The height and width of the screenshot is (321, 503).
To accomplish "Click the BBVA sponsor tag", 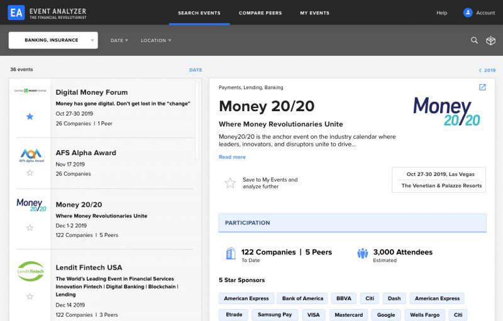I will pos(344,298).
